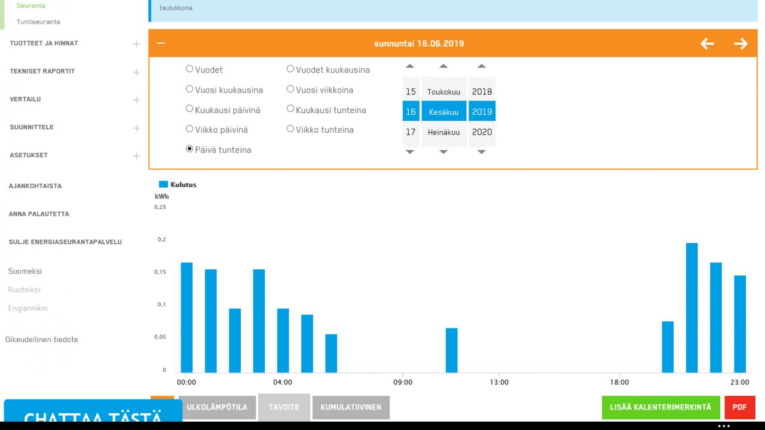Select the Kuukausi tunteina radio option
Image resolution: width=765 pixels, height=430 pixels.
[x=290, y=109]
